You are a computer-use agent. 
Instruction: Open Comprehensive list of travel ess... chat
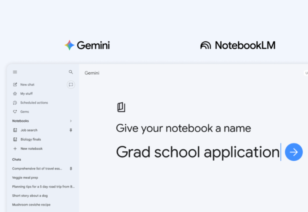[x=37, y=169]
